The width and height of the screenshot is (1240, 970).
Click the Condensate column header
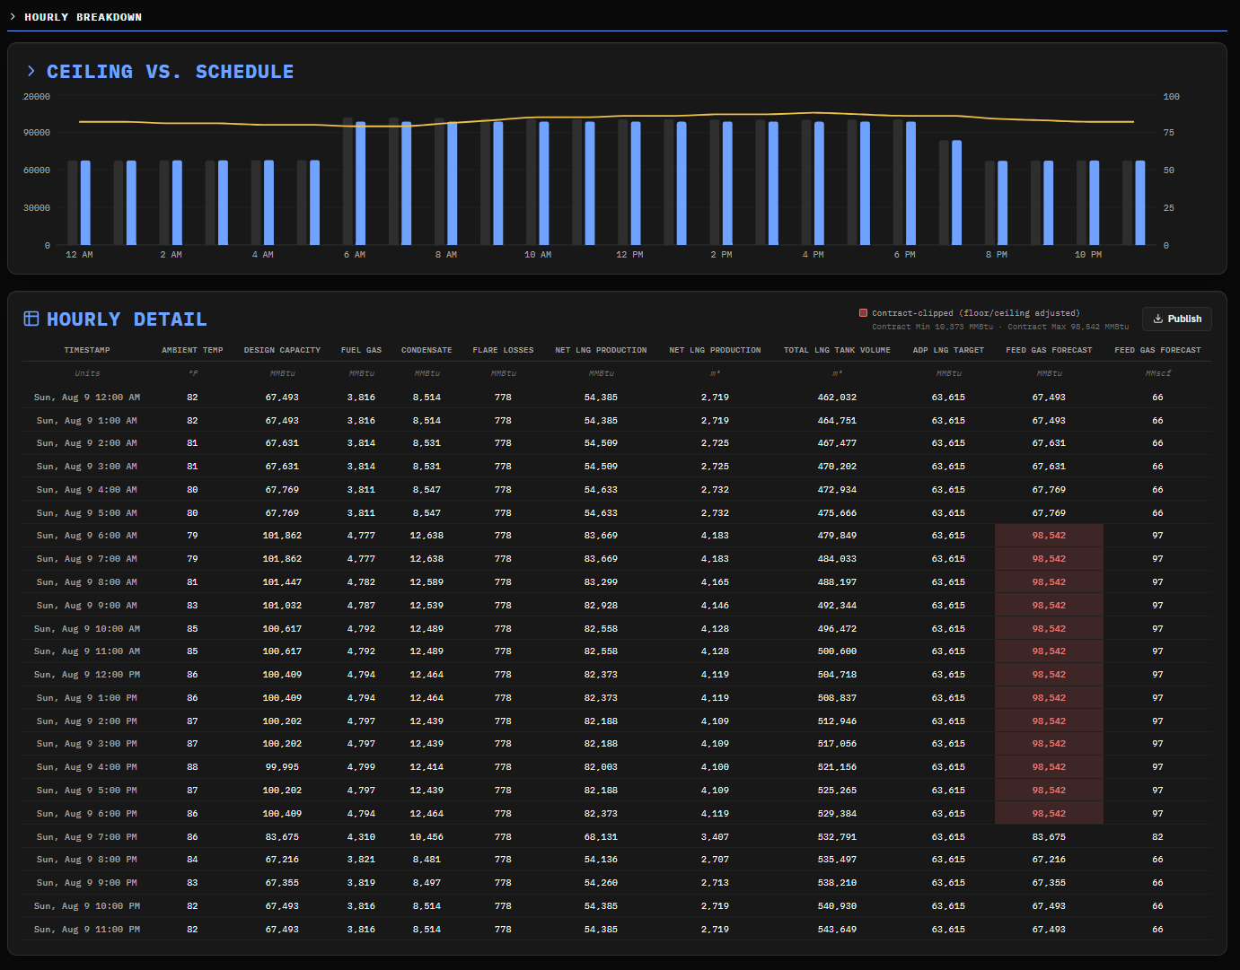tap(427, 350)
